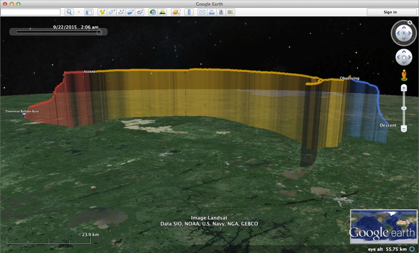Viewport: 419px width, 253px height.
Task: Toggle the sunlight across landscape icon
Action: (x=162, y=12)
